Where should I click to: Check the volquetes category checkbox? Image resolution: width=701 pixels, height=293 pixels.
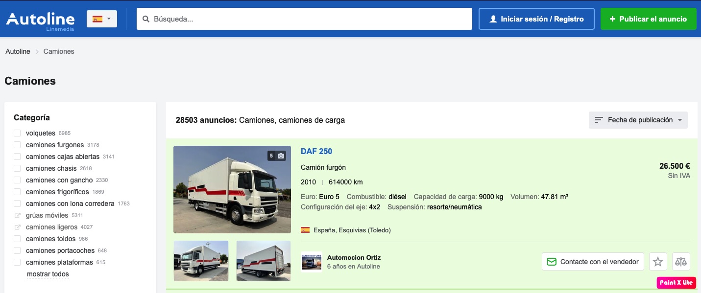pyautogui.click(x=17, y=133)
